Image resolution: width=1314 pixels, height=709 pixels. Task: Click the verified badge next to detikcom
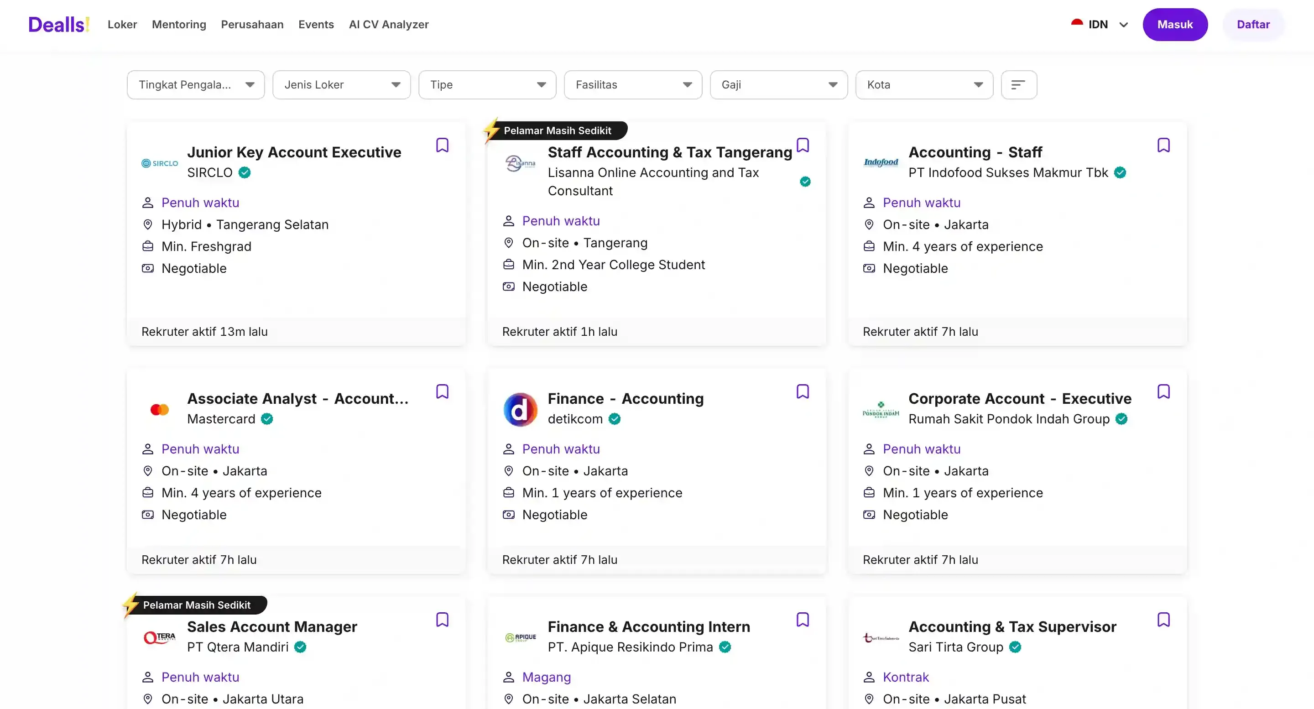coord(615,419)
